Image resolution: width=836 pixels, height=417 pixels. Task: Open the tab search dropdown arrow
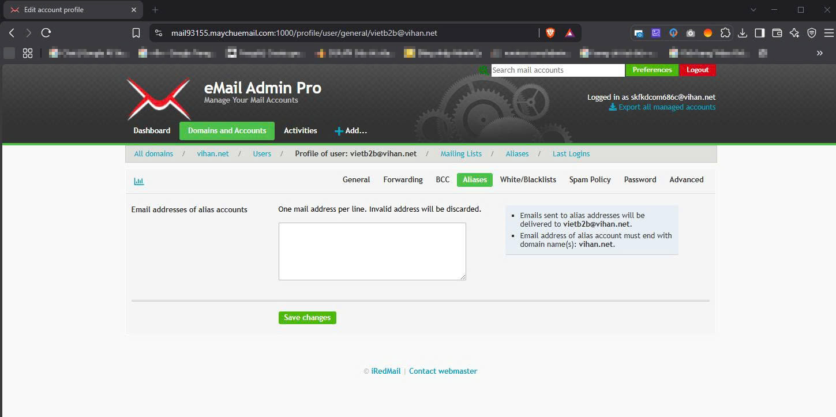click(x=753, y=10)
